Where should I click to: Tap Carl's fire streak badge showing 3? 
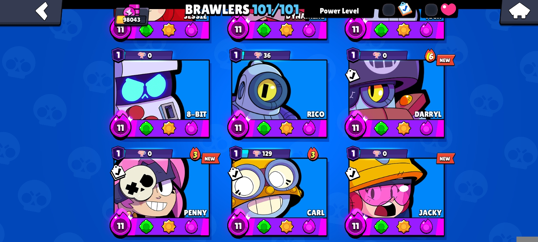click(x=313, y=154)
